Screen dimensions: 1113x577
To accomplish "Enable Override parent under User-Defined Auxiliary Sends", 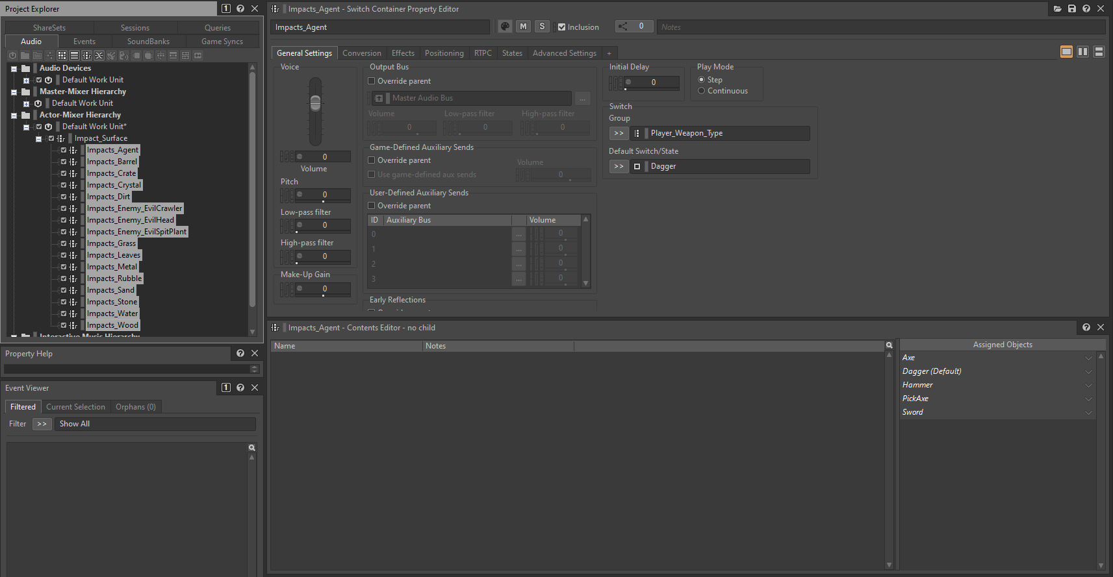I will pos(372,206).
